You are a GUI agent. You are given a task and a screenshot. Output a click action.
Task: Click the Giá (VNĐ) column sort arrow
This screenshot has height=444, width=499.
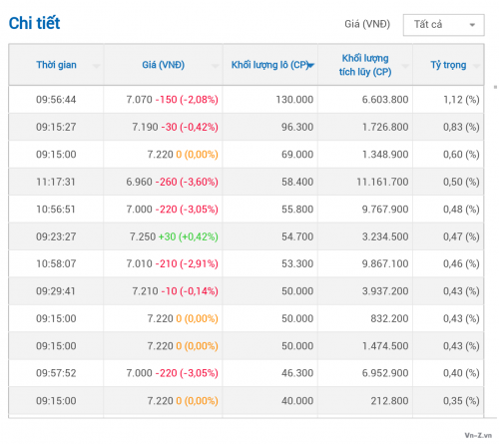(x=216, y=66)
